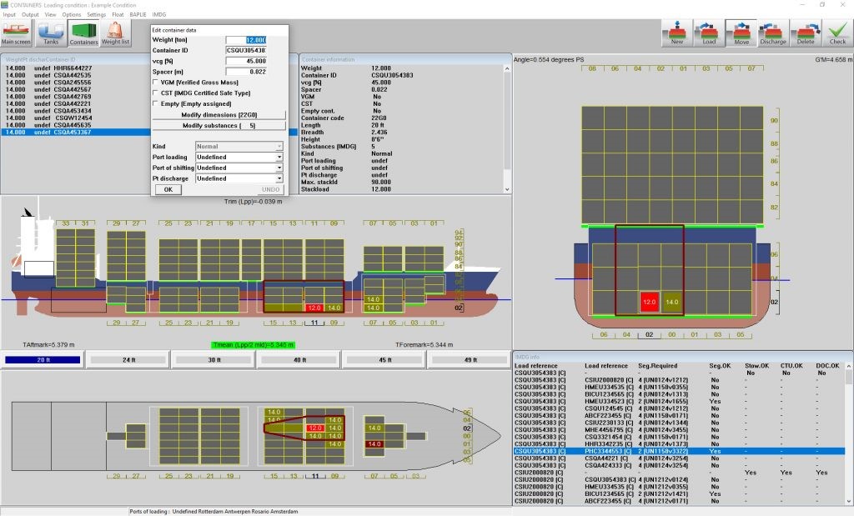Select the Load container tool

(x=709, y=32)
